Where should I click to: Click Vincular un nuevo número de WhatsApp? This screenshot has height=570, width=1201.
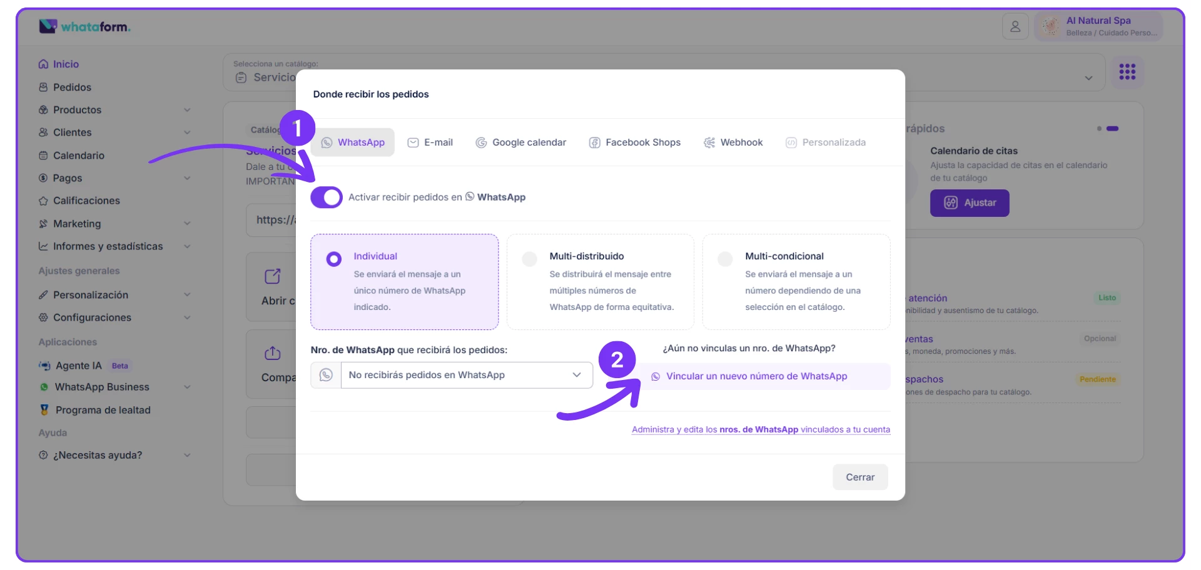pyautogui.click(x=756, y=376)
